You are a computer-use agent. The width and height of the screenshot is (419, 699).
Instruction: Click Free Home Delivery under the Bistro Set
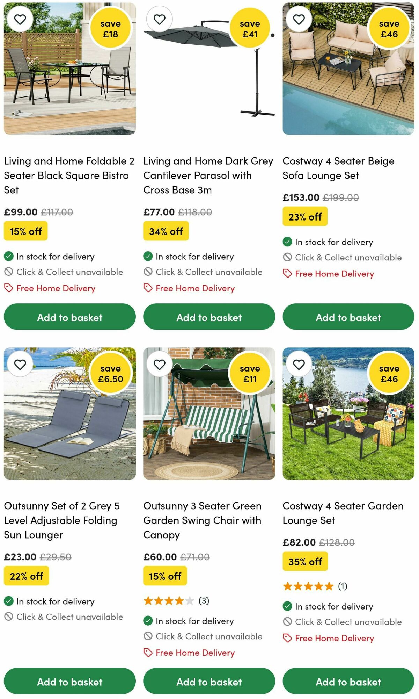tap(55, 288)
